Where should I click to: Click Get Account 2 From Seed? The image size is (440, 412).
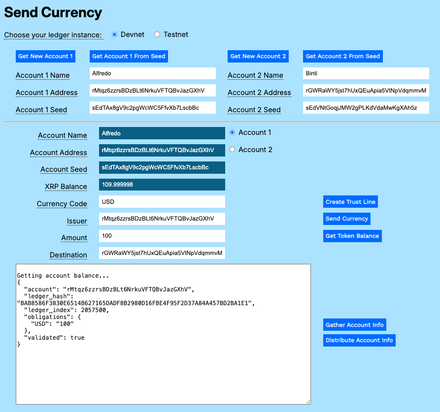pos(342,56)
